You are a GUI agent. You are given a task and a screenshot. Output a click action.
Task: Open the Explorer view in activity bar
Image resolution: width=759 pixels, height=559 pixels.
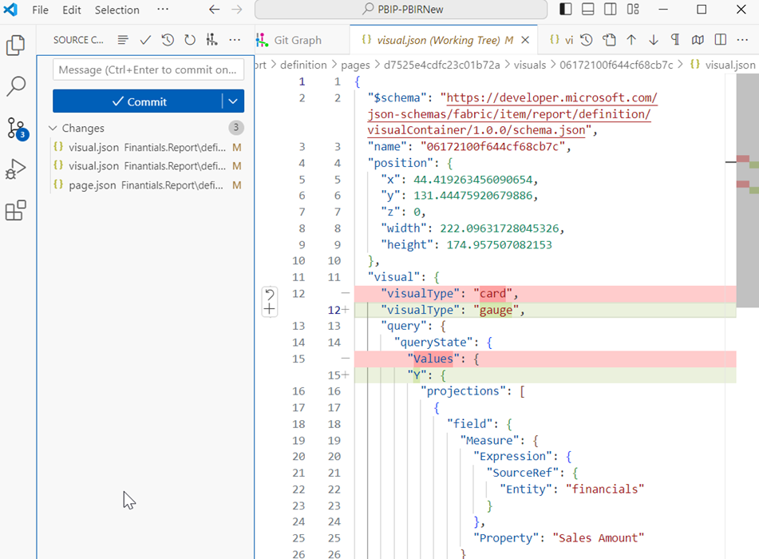(15, 45)
